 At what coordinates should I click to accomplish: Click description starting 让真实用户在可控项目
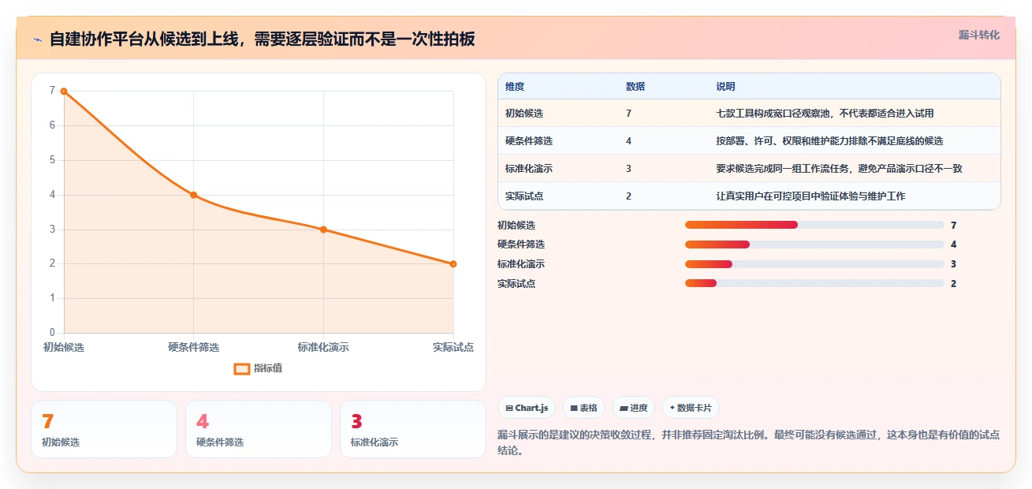(x=810, y=196)
